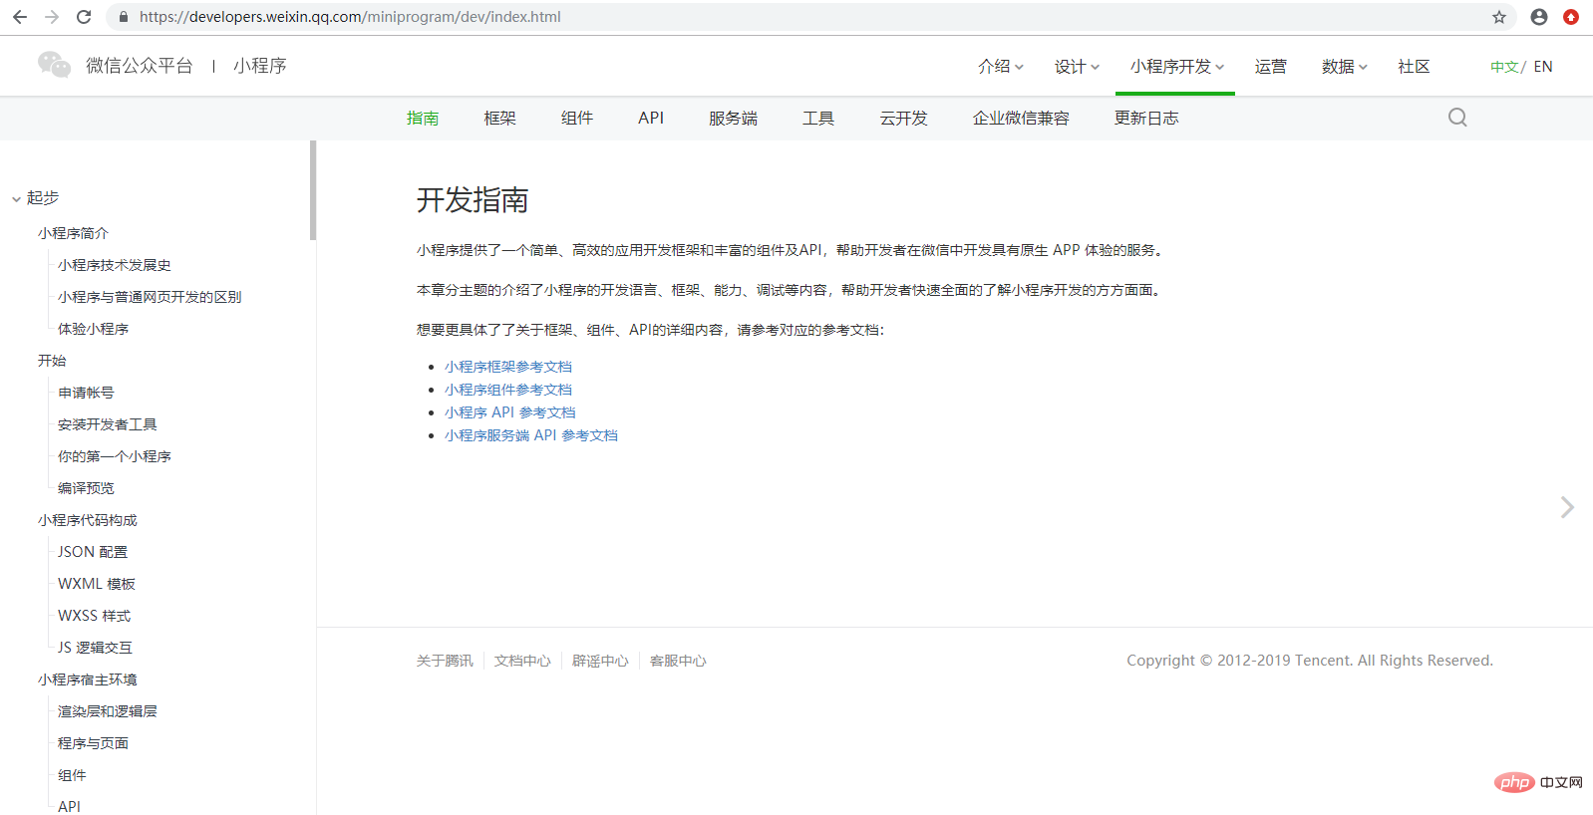Screen dimensions: 1593x815
Task: Click the padlock site security icon
Action: tap(124, 17)
